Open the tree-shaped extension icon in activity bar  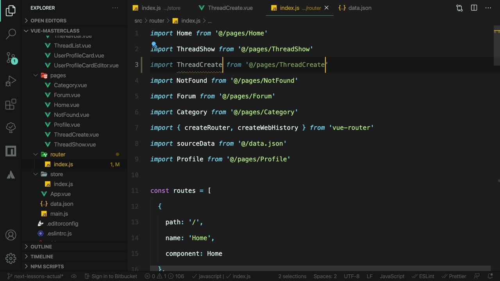click(11, 127)
